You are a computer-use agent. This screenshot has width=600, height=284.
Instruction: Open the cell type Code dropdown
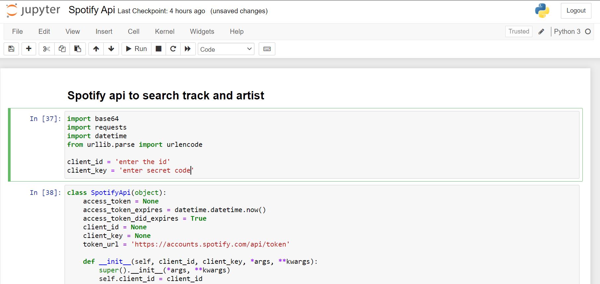[226, 49]
